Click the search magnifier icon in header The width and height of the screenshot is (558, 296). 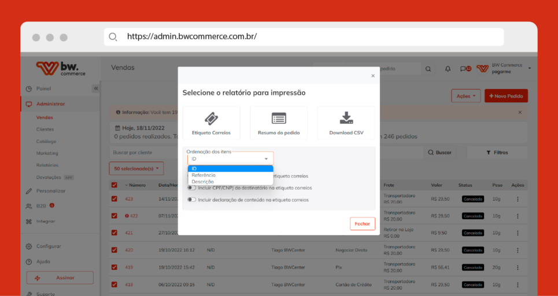428,69
